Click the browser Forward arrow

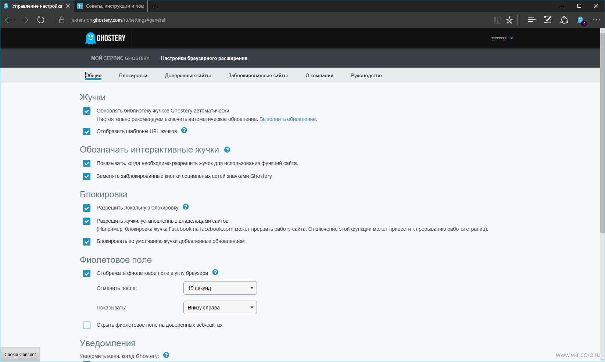tap(25, 20)
